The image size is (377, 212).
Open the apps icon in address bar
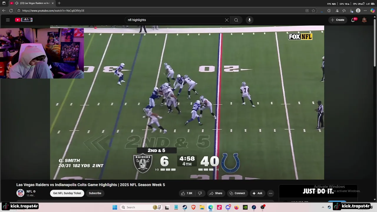[x=307, y=11]
